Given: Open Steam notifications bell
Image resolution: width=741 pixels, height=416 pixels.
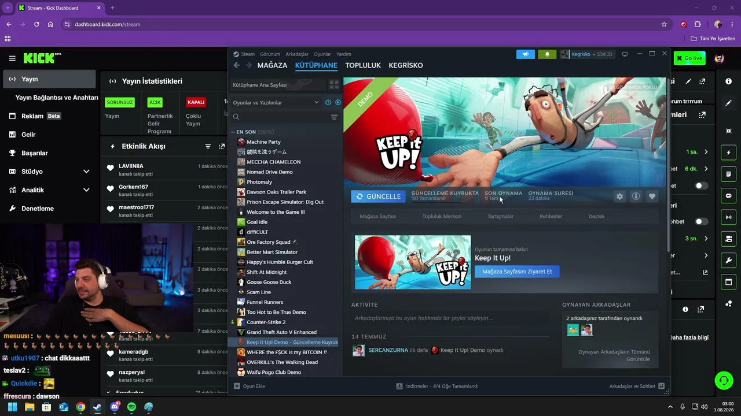Looking at the screenshot, I should point(547,54).
